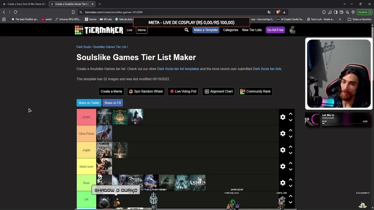
Task: Move the Jogão tier up
Action: pyautogui.click(x=290, y=147)
